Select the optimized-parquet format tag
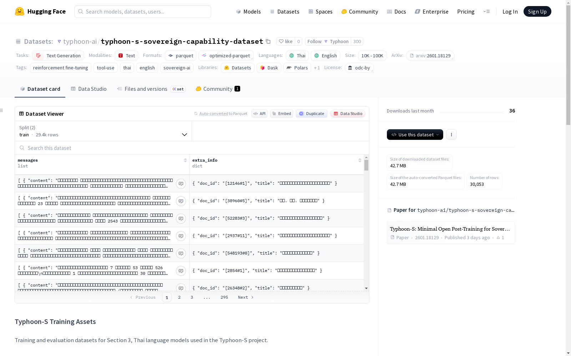Image resolution: width=571 pixels, height=356 pixels. (226, 56)
